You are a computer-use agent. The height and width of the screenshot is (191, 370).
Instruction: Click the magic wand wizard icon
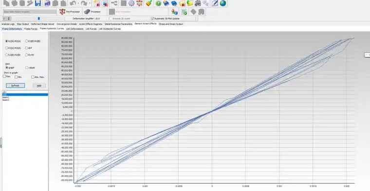click(x=30, y=3)
